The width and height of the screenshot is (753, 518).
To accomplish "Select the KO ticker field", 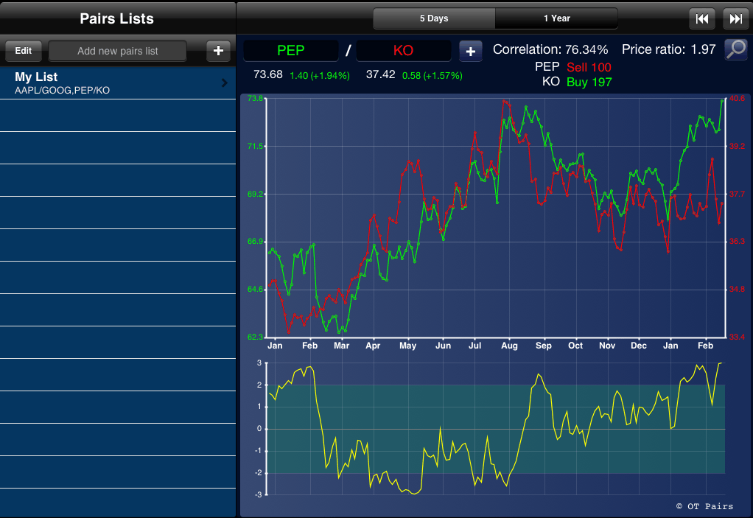I will coord(404,50).
